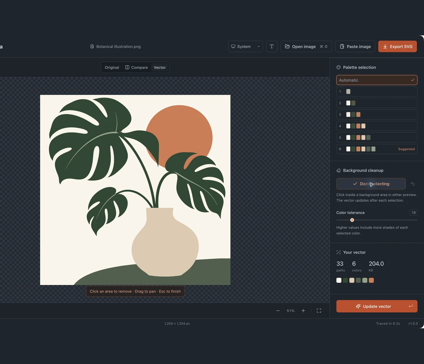Click the Update vector button

coord(377,306)
